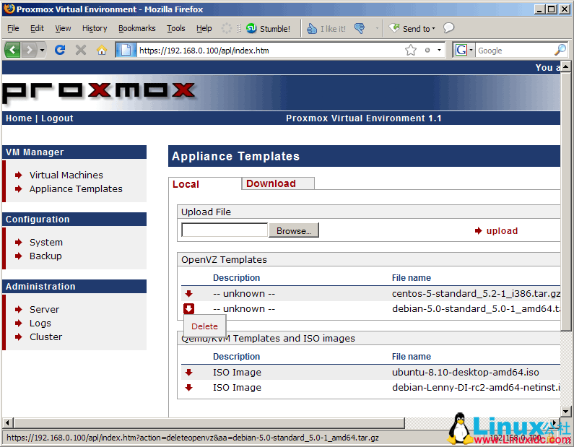Click the red arrow icon of the debian-Lenny-DI row
The height and width of the screenshot is (447, 574).
189,387
